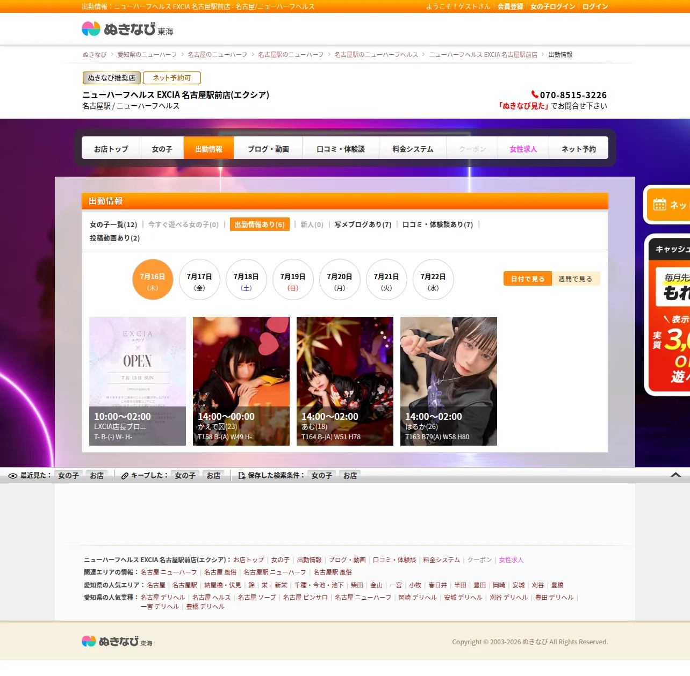
Task: Open 保存した検索条件 お店
Action: click(x=350, y=476)
